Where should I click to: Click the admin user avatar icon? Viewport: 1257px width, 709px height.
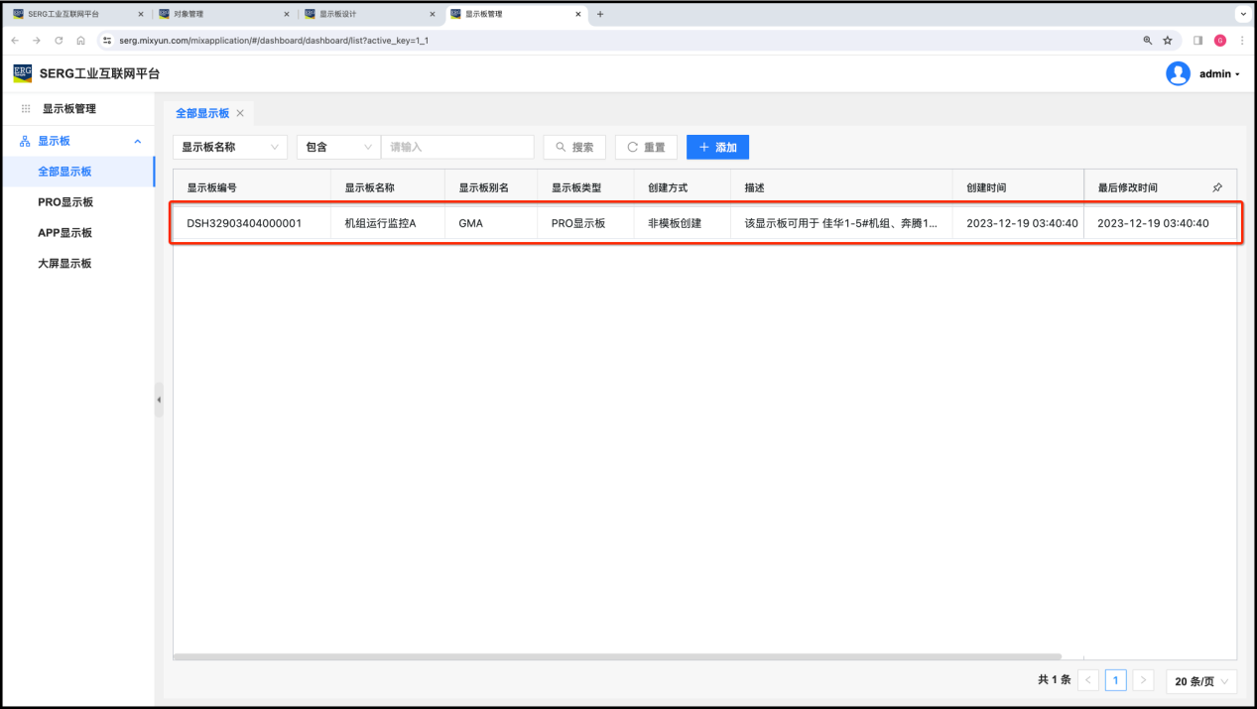pyautogui.click(x=1178, y=74)
